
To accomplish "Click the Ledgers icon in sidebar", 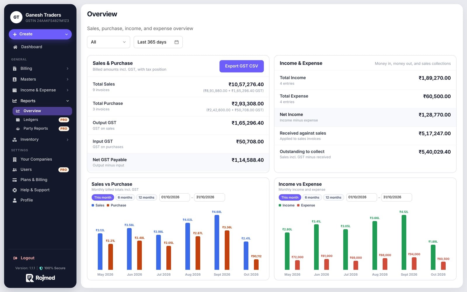I will 18,120.
